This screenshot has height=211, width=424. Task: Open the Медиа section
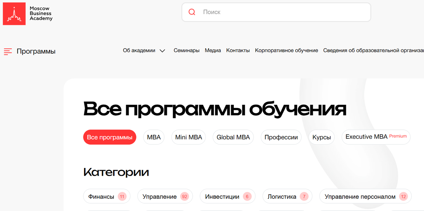[x=213, y=50]
